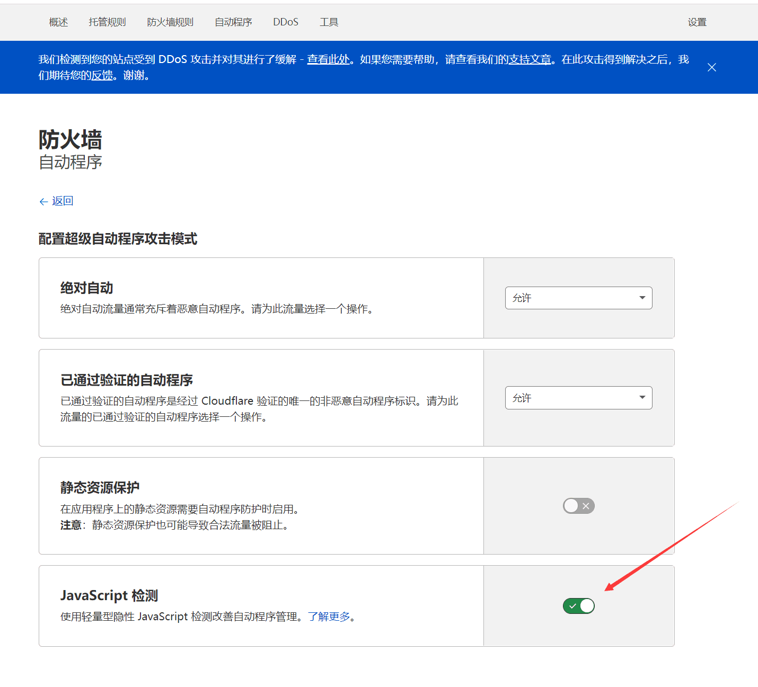Click the JavaScript 检测 card heading
The image size is (758, 687).
[x=109, y=595]
